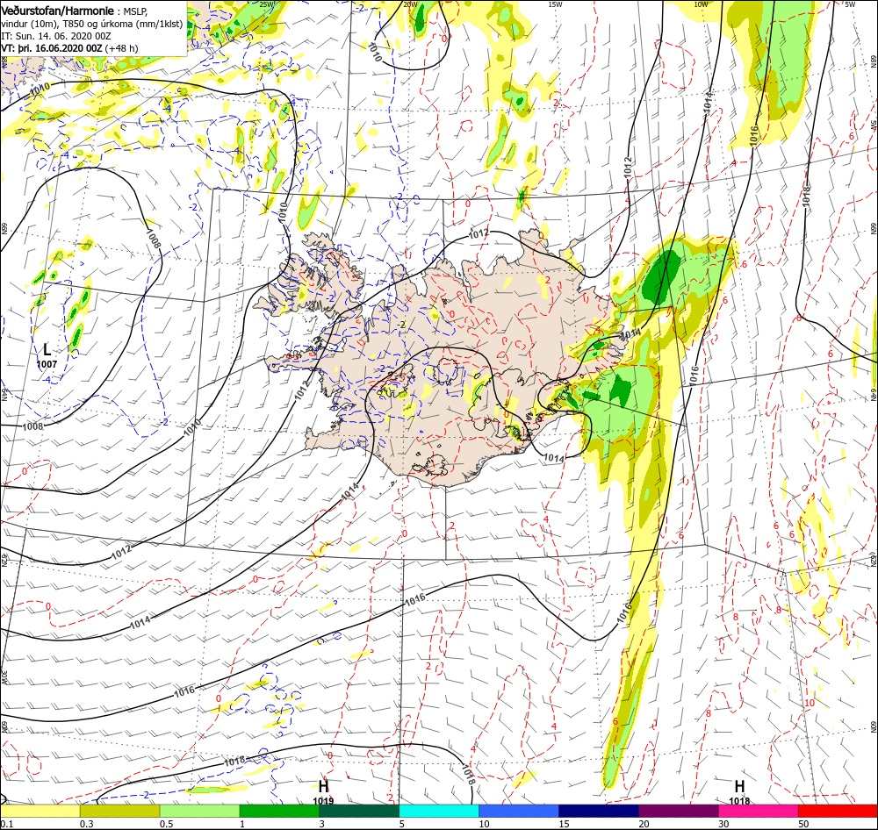Screen dimensions: 878x830
Task: Click the Veðurstofan/Harmonie title text
Action: (60, 11)
